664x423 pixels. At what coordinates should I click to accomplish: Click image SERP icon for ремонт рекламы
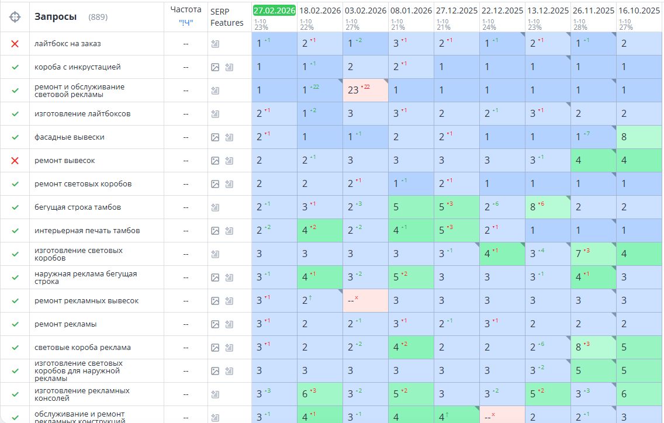point(215,324)
